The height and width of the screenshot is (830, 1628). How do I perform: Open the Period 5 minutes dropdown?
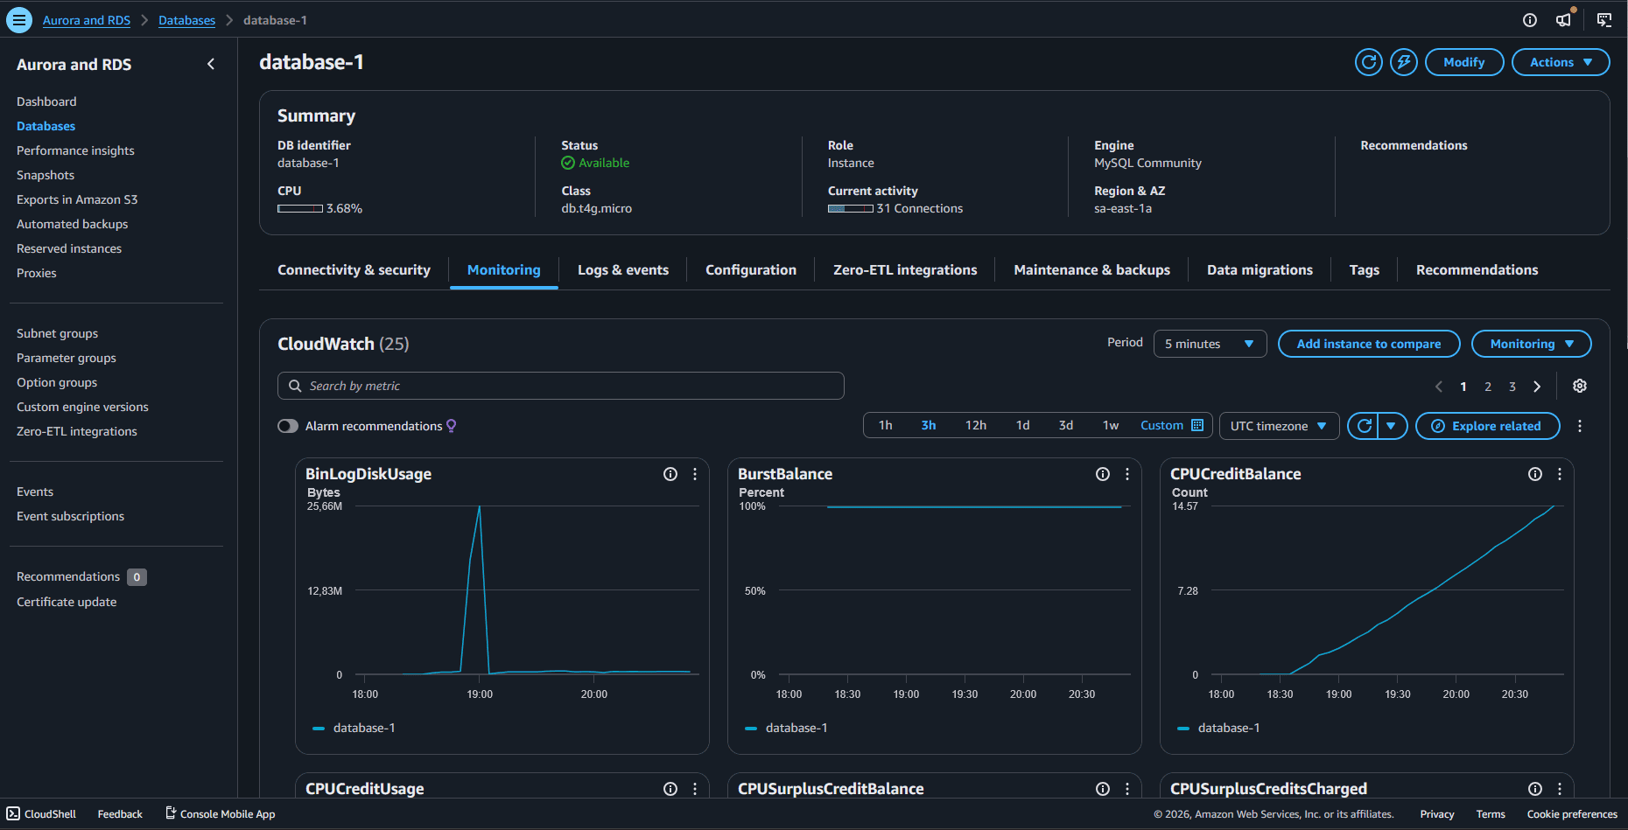pyautogui.click(x=1210, y=344)
